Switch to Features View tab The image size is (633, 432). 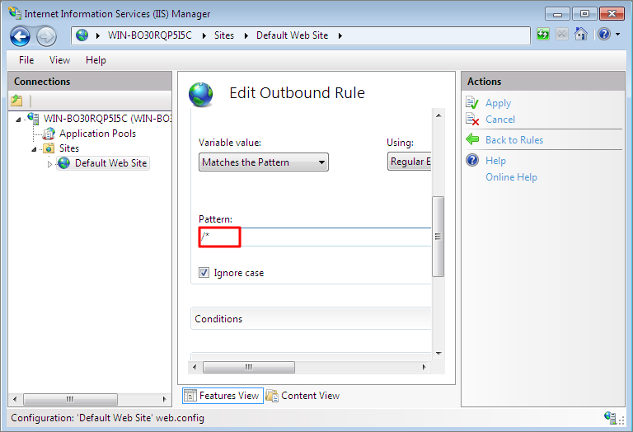(x=223, y=396)
